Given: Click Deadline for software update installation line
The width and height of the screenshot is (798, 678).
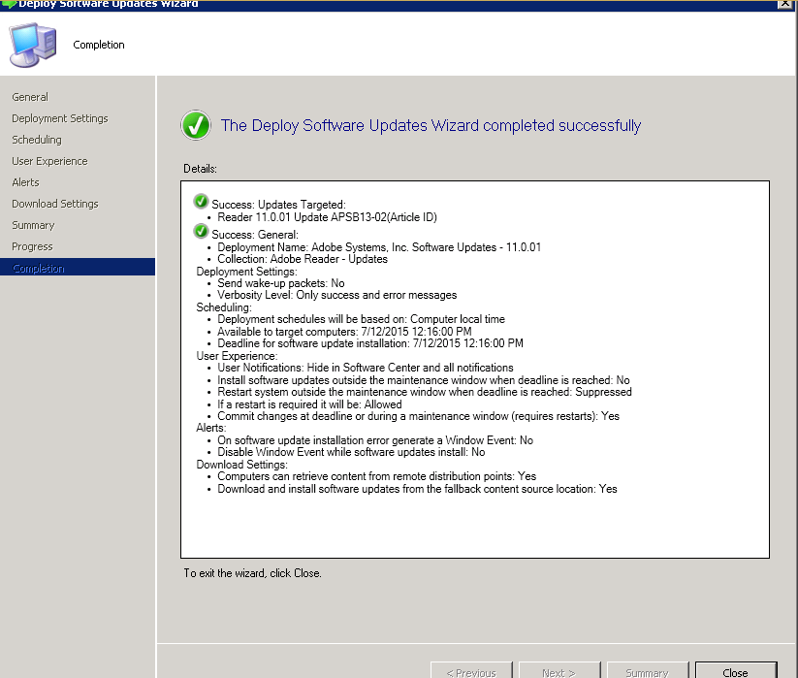Looking at the screenshot, I should click(370, 343).
